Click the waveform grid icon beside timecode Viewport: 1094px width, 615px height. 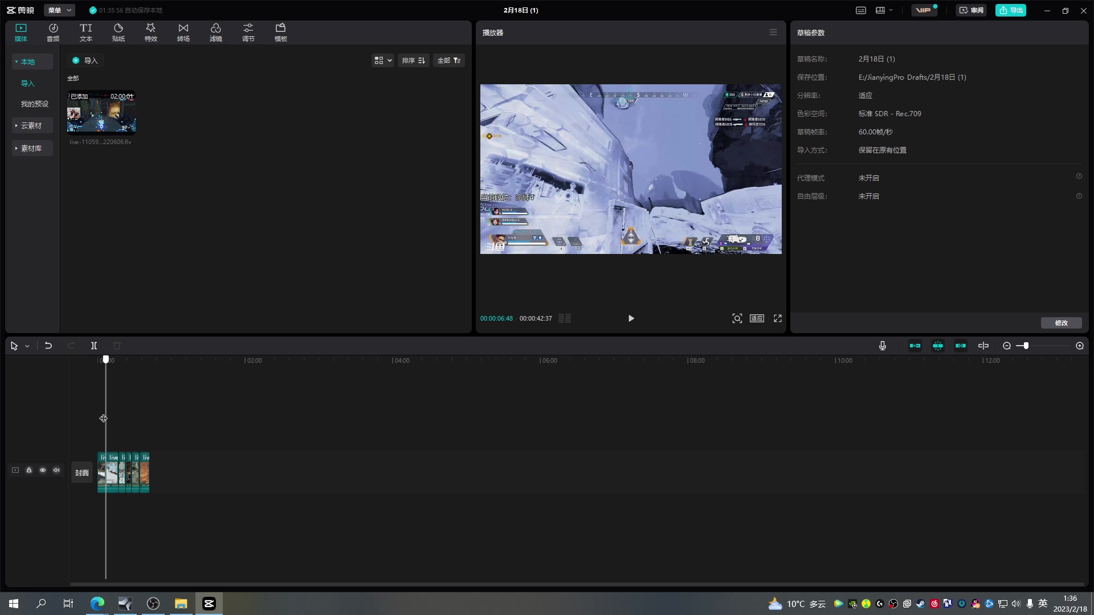point(565,318)
